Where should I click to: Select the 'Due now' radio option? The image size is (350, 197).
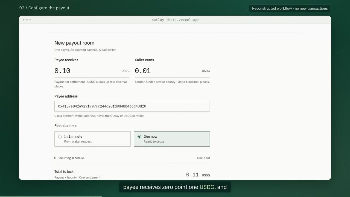[x=172, y=139]
